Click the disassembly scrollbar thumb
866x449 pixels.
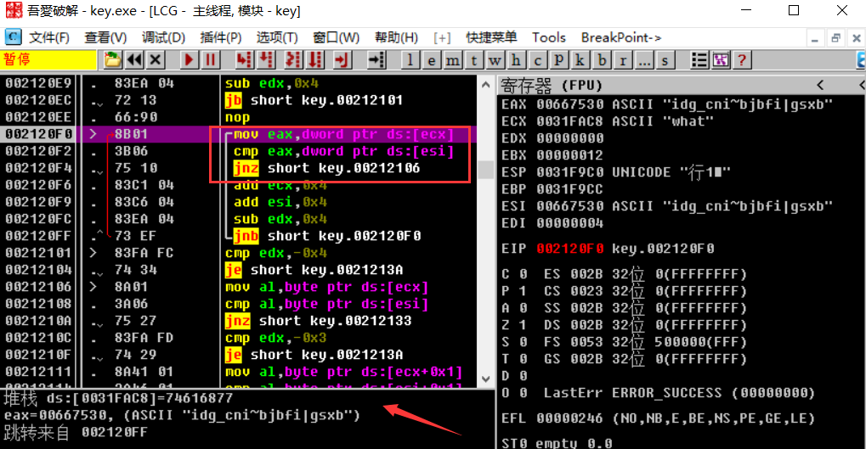coord(485,170)
